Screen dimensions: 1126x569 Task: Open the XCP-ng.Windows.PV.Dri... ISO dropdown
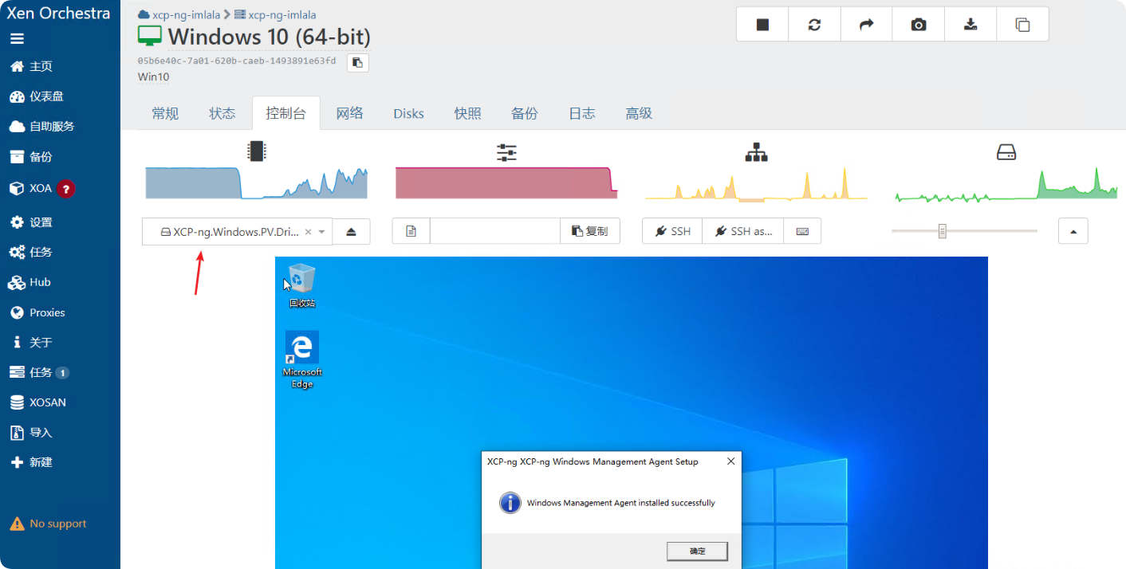pos(237,231)
